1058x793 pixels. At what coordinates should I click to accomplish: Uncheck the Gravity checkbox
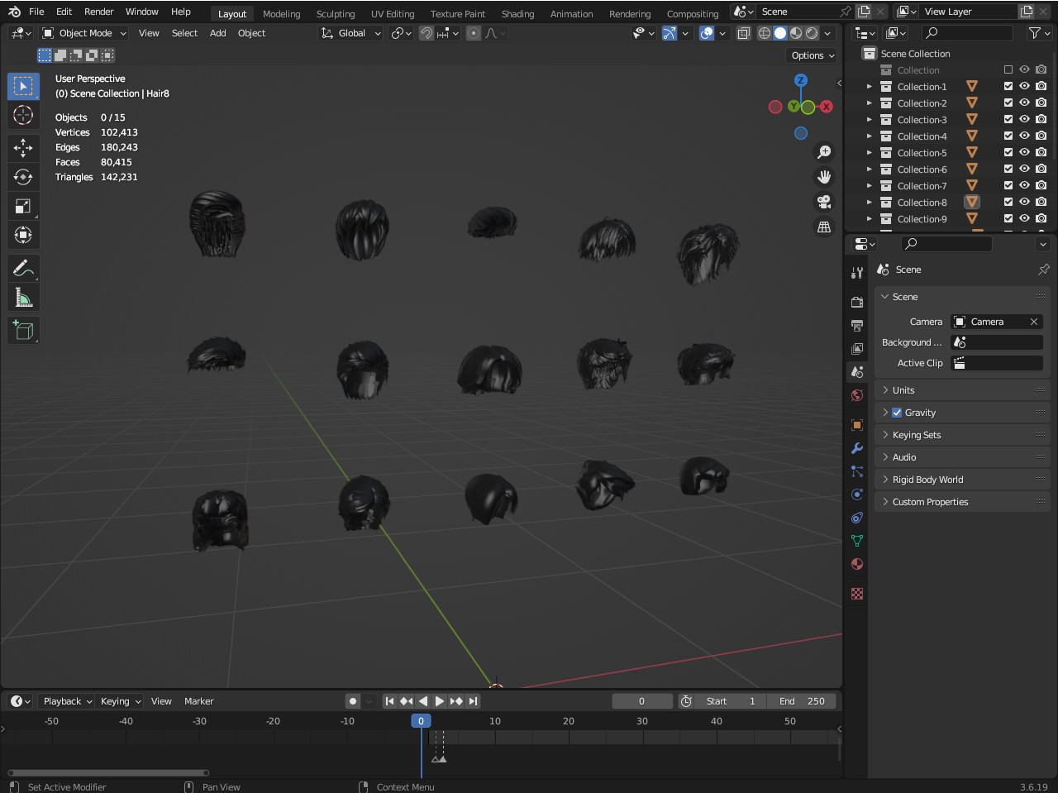tap(897, 413)
